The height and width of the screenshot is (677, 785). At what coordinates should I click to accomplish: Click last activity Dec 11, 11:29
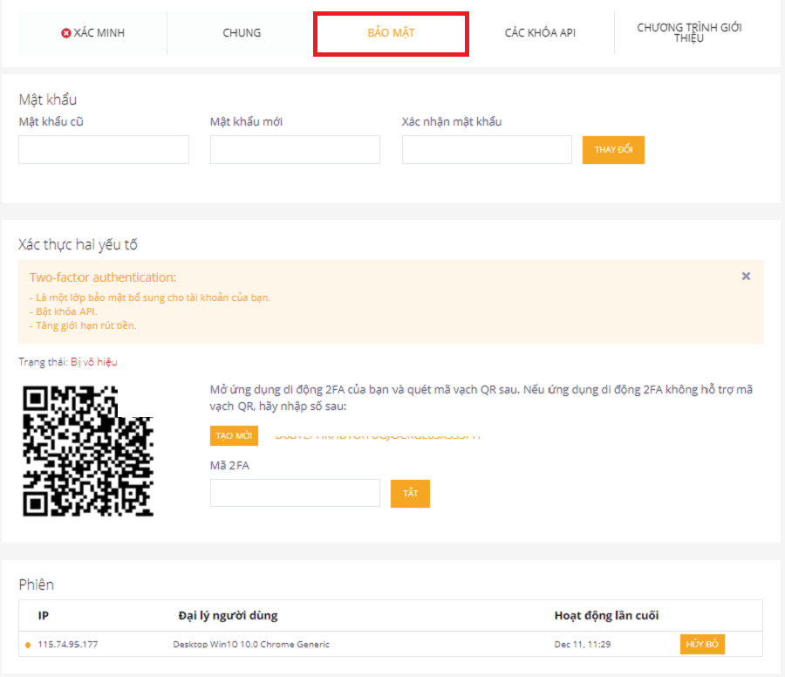point(583,645)
